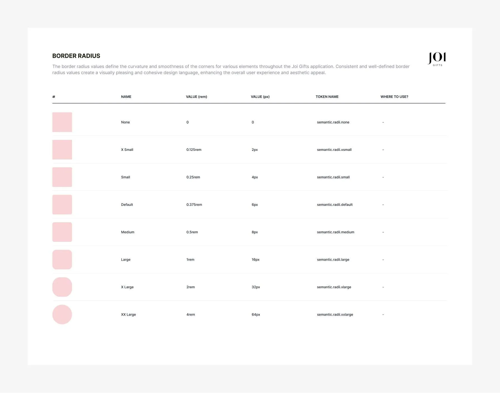Click the Joi Gifts logo
The width and height of the screenshot is (500, 393).
tap(437, 59)
